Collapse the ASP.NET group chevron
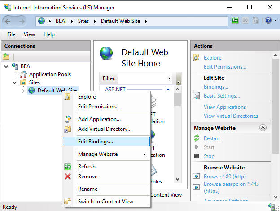The image size is (280, 211). click(168, 90)
